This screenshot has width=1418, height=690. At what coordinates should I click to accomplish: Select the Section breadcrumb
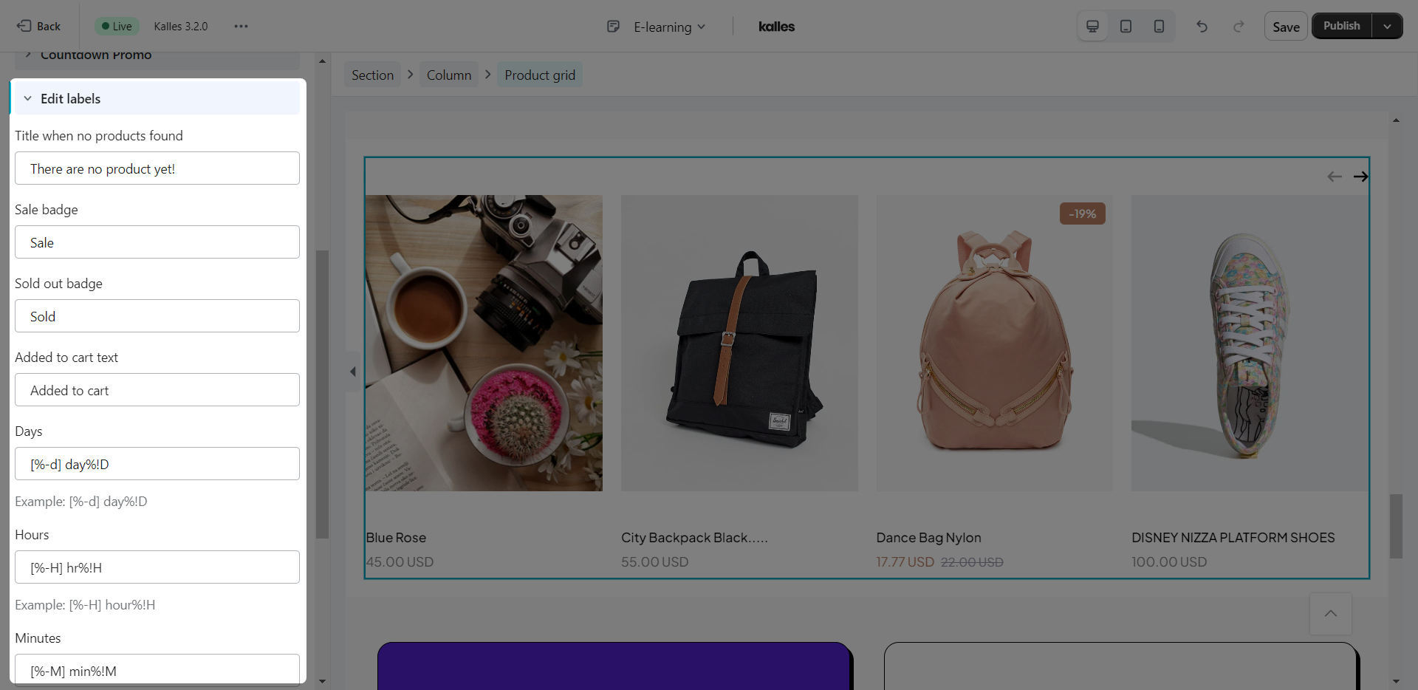click(372, 75)
